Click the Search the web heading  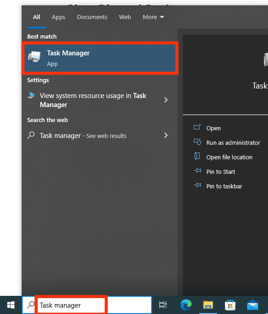click(x=48, y=120)
